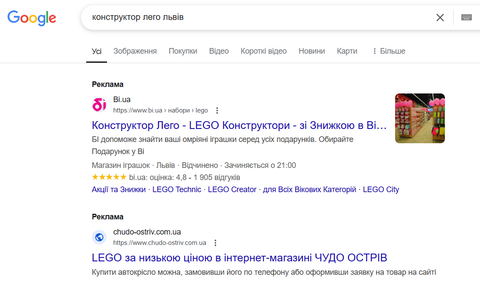Viewport: 480px width, 283px height.
Task: Select the Новини tab
Action: 311,51
